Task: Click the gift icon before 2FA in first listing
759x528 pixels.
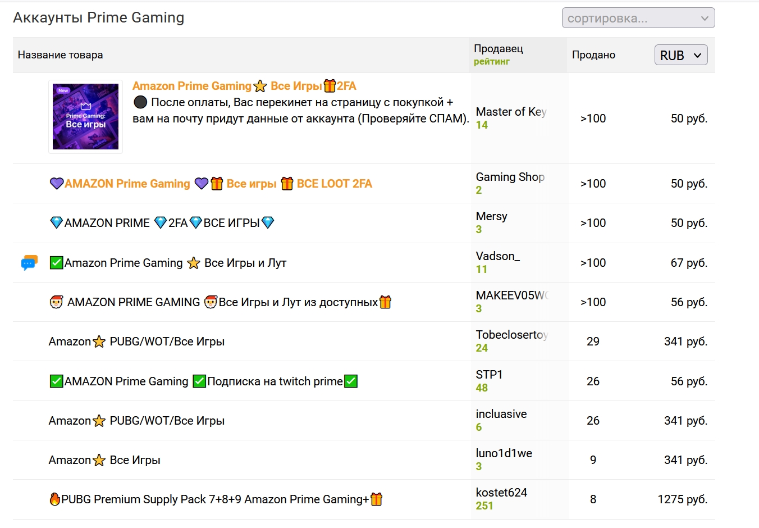Action: point(330,86)
